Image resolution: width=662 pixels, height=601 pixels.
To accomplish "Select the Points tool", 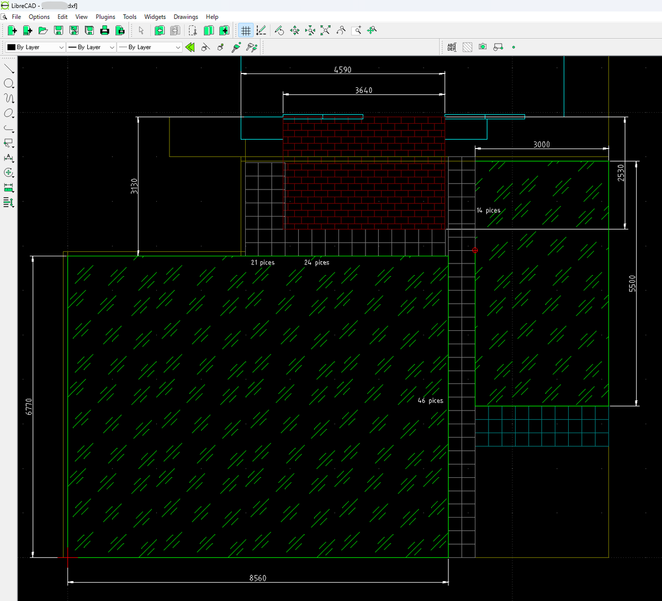I will pos(513,48).
